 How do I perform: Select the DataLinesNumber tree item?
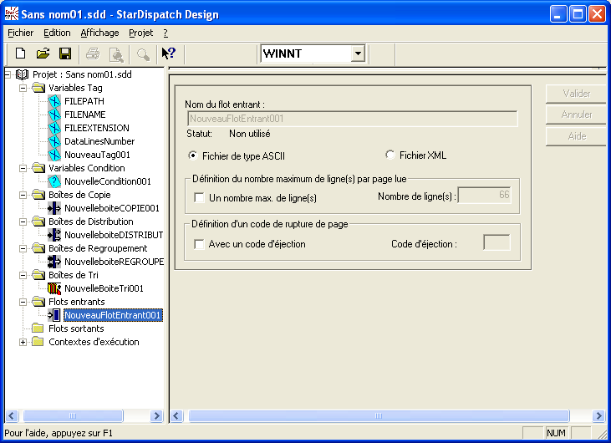click(x=99, y=141)
